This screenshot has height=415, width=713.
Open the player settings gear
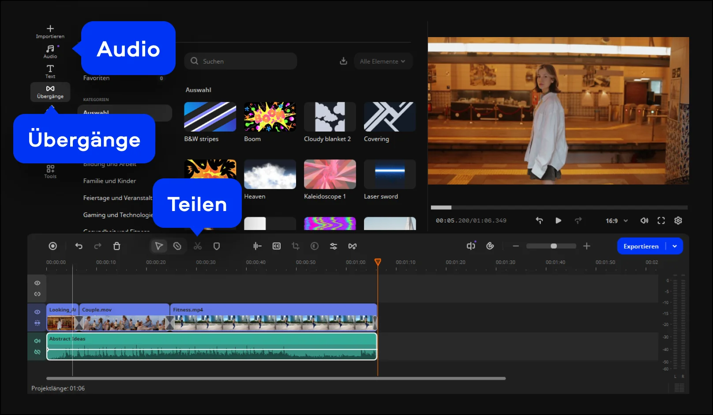pyautogui.click(x=678, y=220)
